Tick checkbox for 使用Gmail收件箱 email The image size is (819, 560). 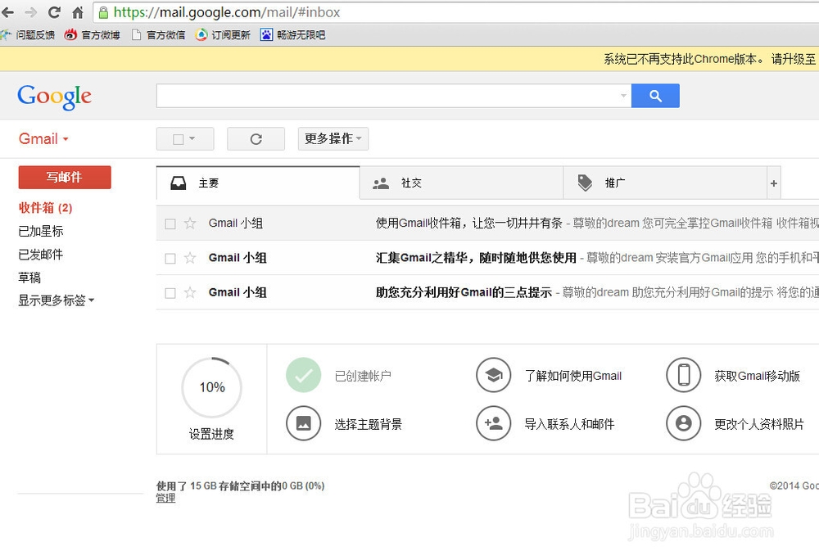pos(170,224)
